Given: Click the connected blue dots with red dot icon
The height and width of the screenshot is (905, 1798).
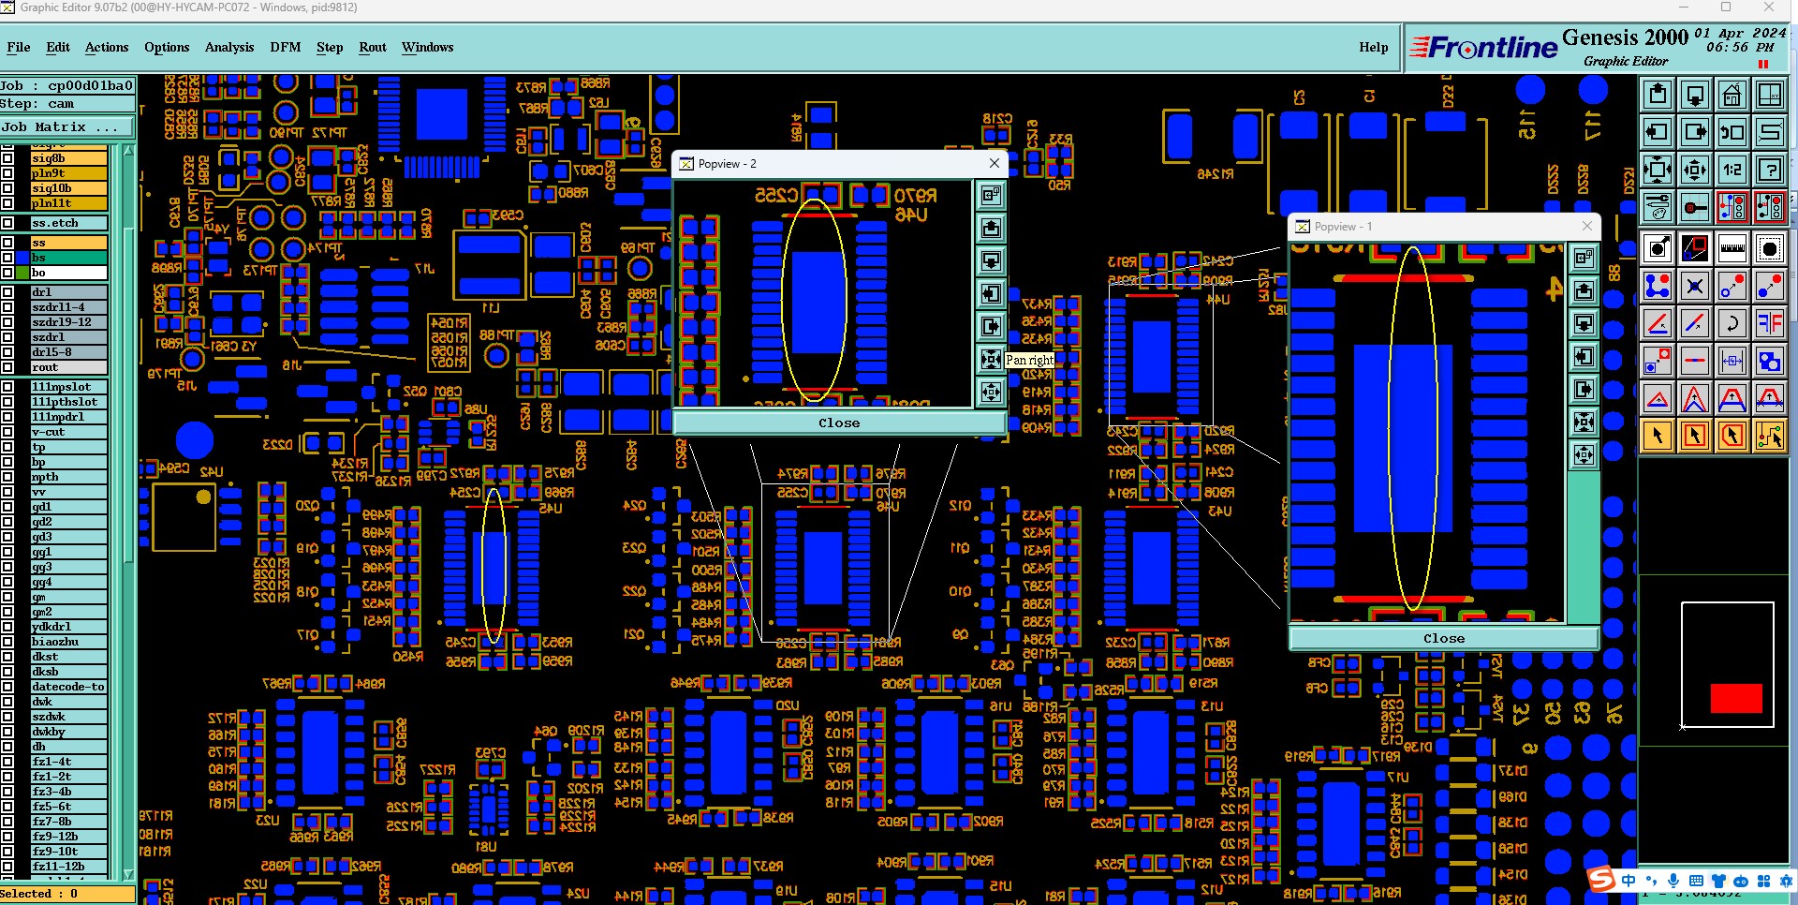Looking at the screenshot, I should (x=1658, y=286).
